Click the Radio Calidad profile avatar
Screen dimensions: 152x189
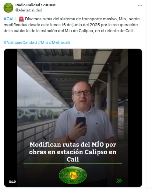pyautogui.click(x=8, y=8)
